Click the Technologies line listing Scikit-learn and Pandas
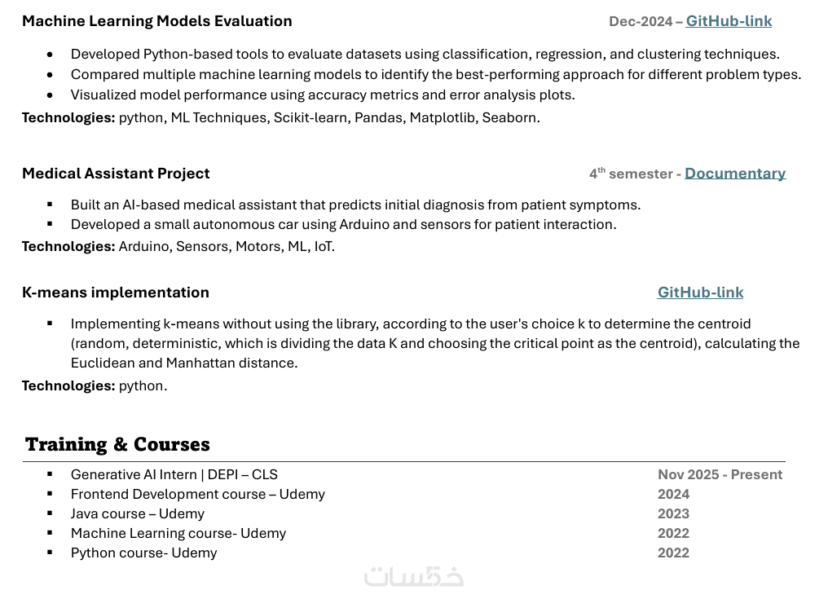This screenshot has height=599, width=828. (280, 117)
